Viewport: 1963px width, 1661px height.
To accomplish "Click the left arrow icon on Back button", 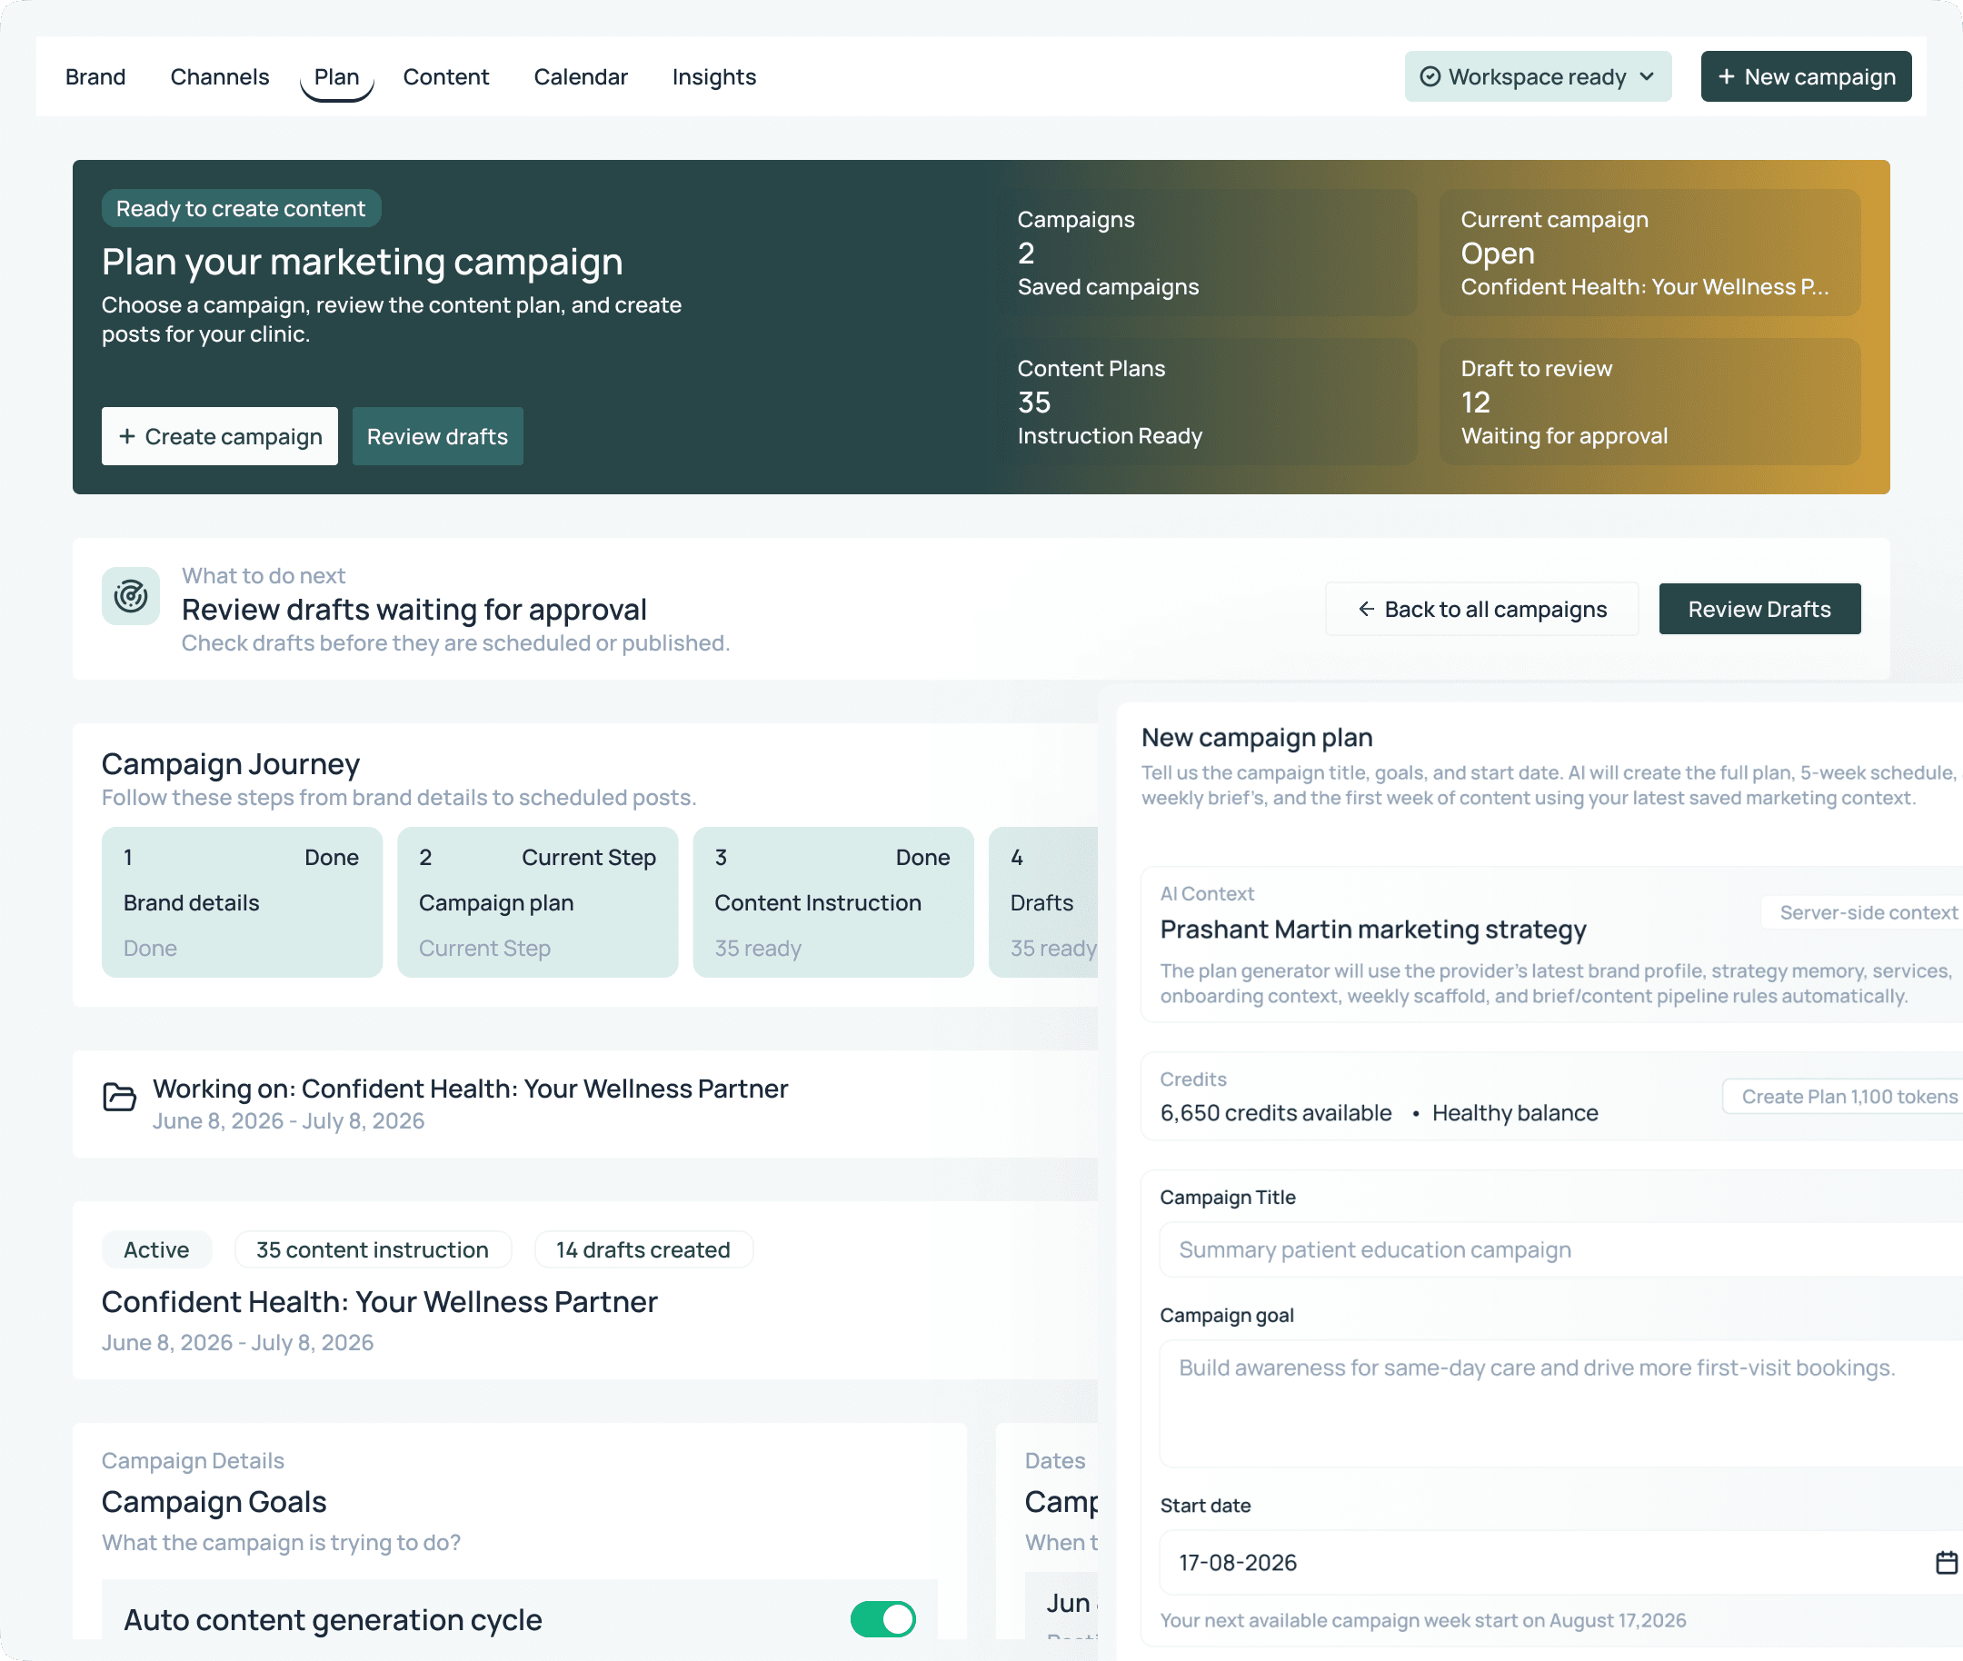I will point(1366,609).
